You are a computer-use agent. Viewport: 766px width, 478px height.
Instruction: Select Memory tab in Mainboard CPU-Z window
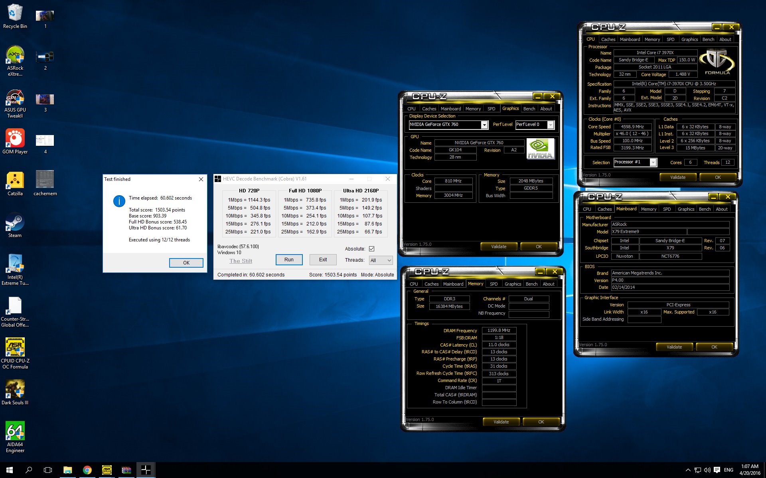point(649,209)
